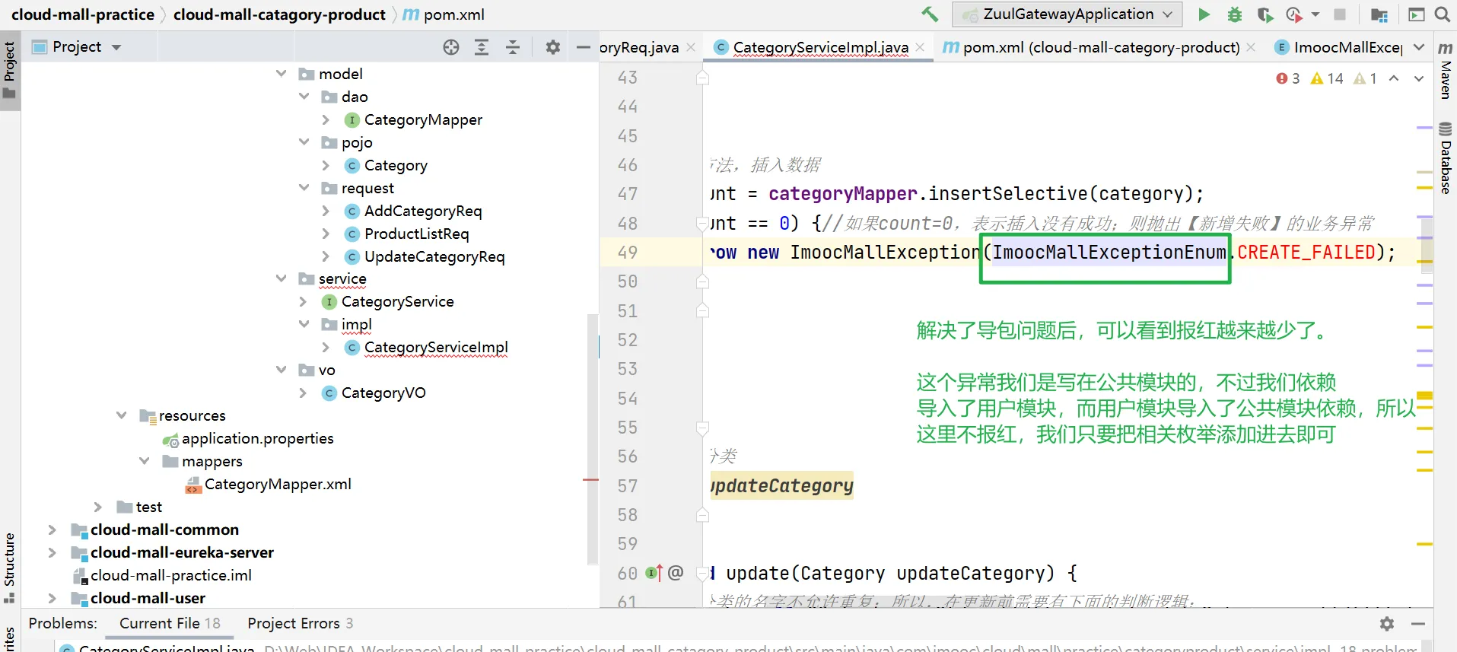Click the Search Everywhere magnifier icon

[1442, 14]
